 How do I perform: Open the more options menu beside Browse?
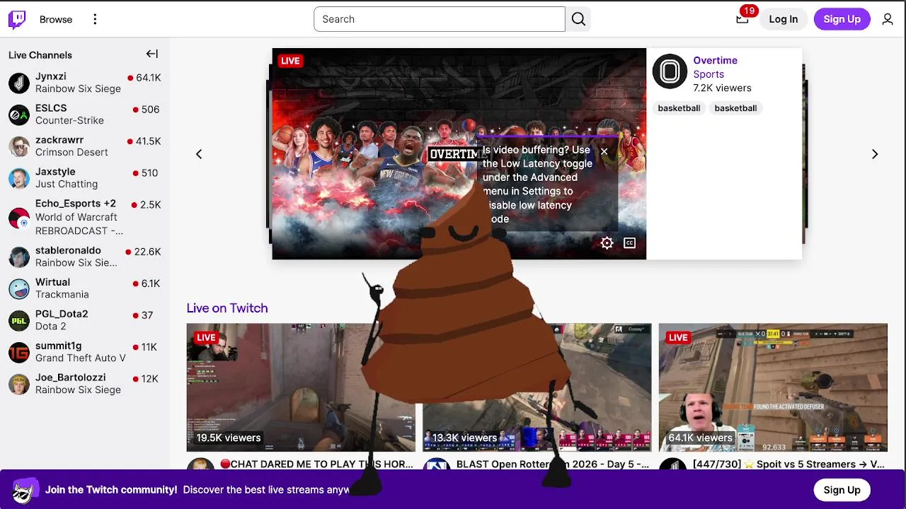click(95, 19)
